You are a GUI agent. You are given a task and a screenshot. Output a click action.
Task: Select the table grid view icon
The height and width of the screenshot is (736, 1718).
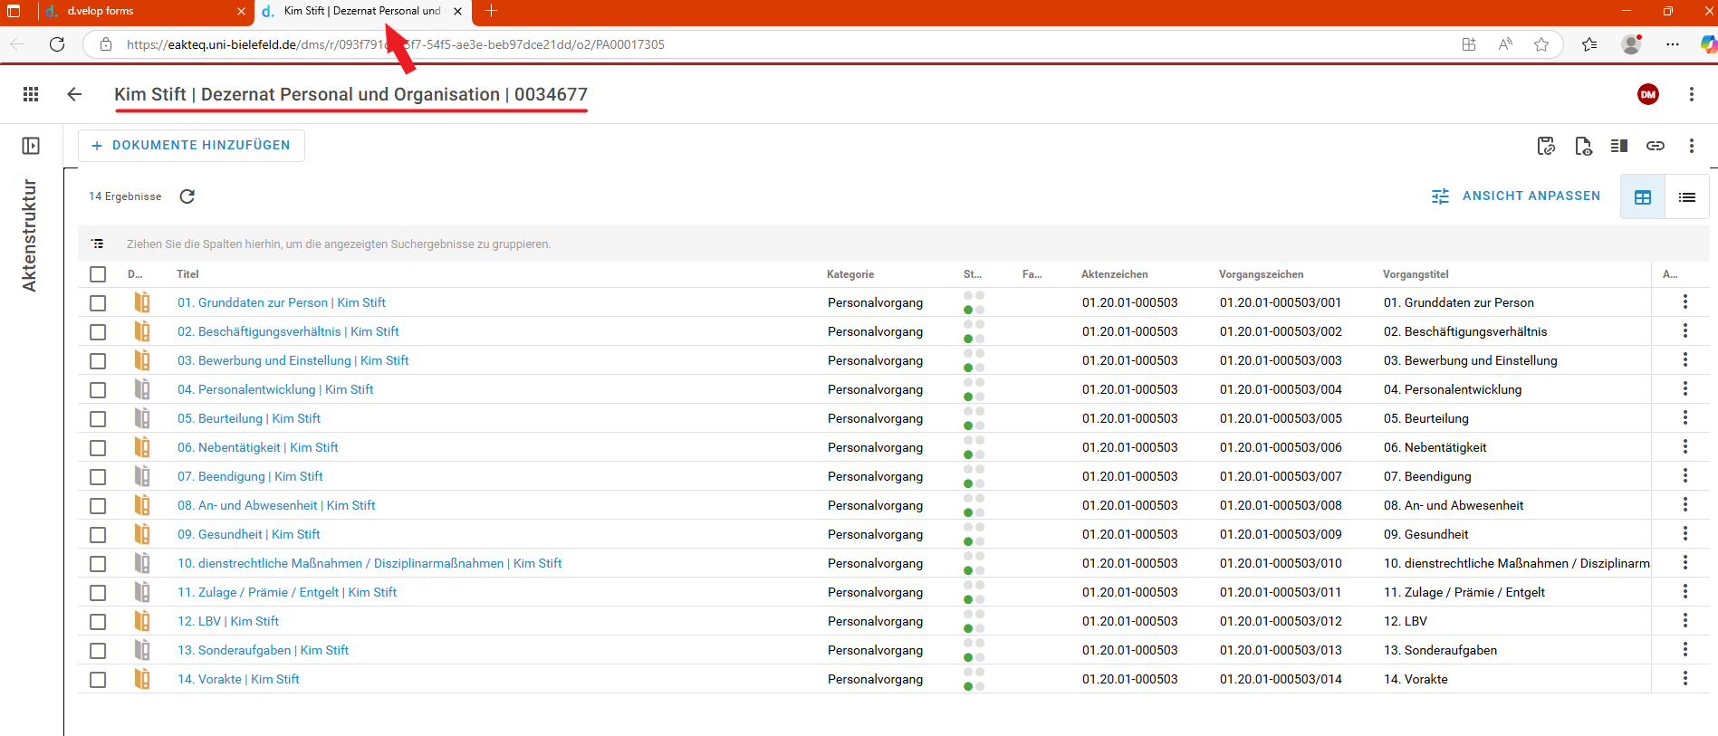click(x=1642, y=197)
